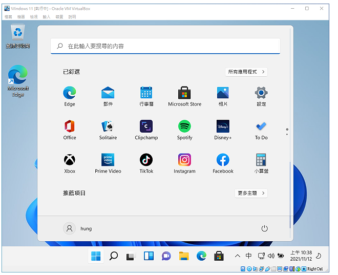
Task: Open the 裝置 menu in VirtualBox
Action: [x=59, y=17]
